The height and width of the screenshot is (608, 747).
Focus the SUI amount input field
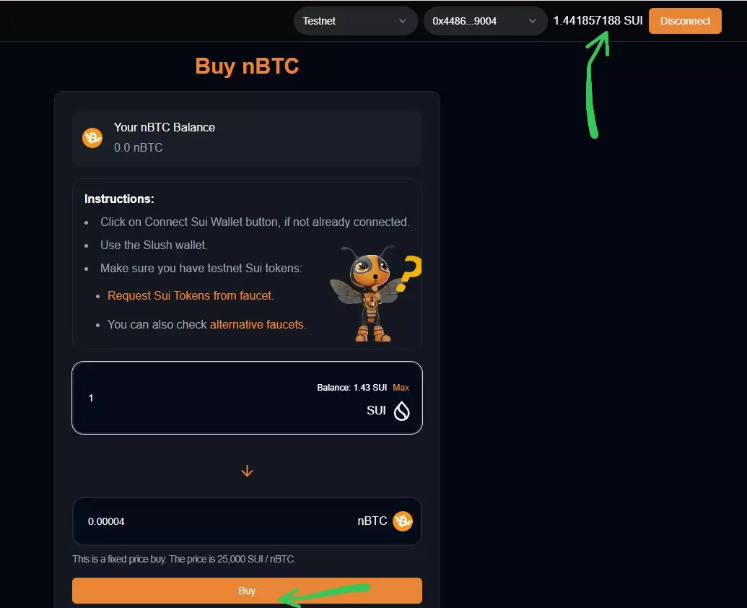[x=247, y=398]
